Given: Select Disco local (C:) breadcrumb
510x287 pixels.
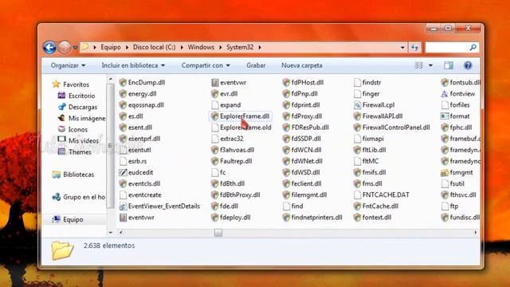Looking at the screenshot, I should [x=154, y=47].
